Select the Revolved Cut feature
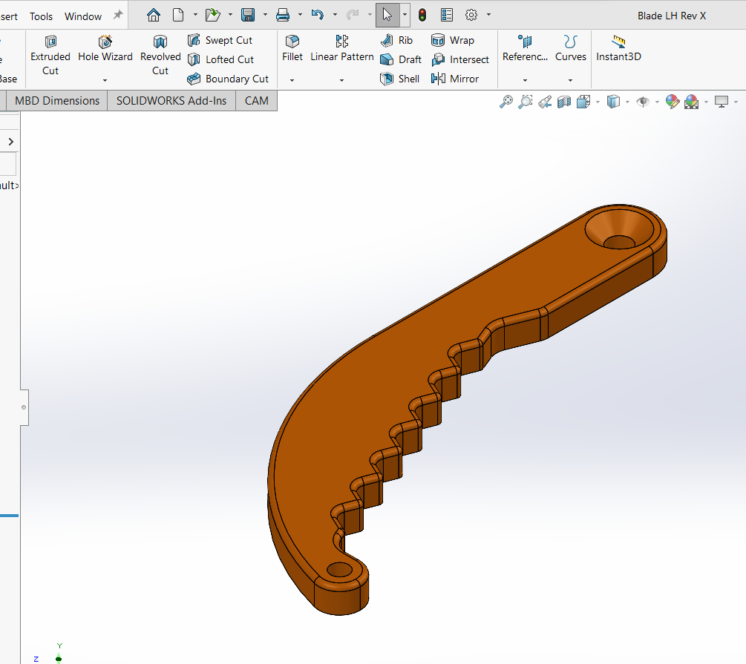 (x=160, y=56)
